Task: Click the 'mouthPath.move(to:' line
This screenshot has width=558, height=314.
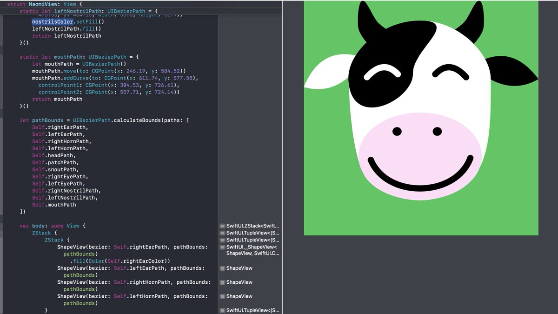Action: click(x=109, y=71)
